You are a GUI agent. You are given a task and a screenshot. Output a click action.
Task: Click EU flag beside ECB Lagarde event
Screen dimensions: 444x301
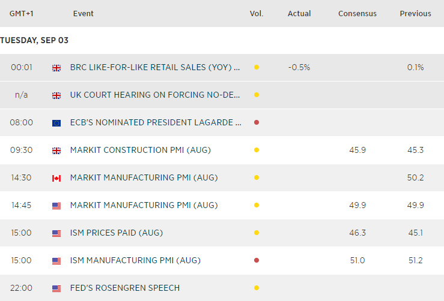(56, 123)
